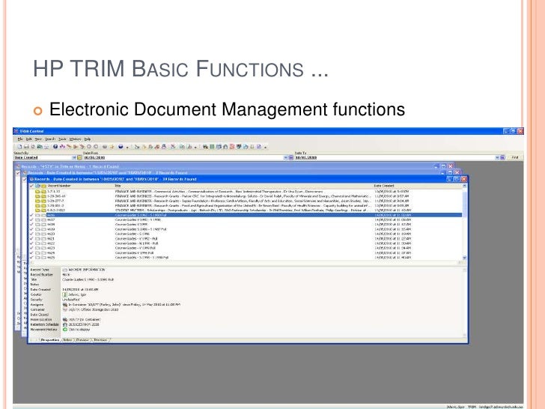Click the New document toolbar icon
The width and height of the screenshot is (545, 409).
(x=19, y=147)
